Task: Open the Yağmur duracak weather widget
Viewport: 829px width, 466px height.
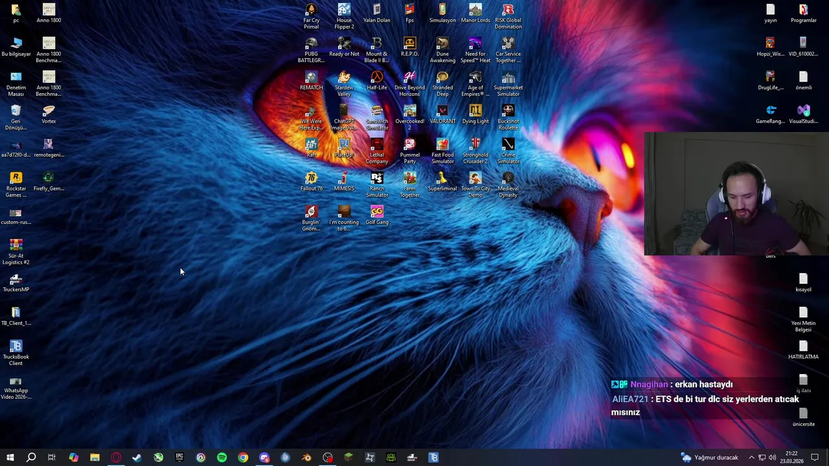Action: tap(710, 458)
